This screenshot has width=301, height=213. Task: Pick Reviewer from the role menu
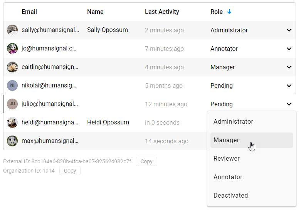click(x=227, y=159)
